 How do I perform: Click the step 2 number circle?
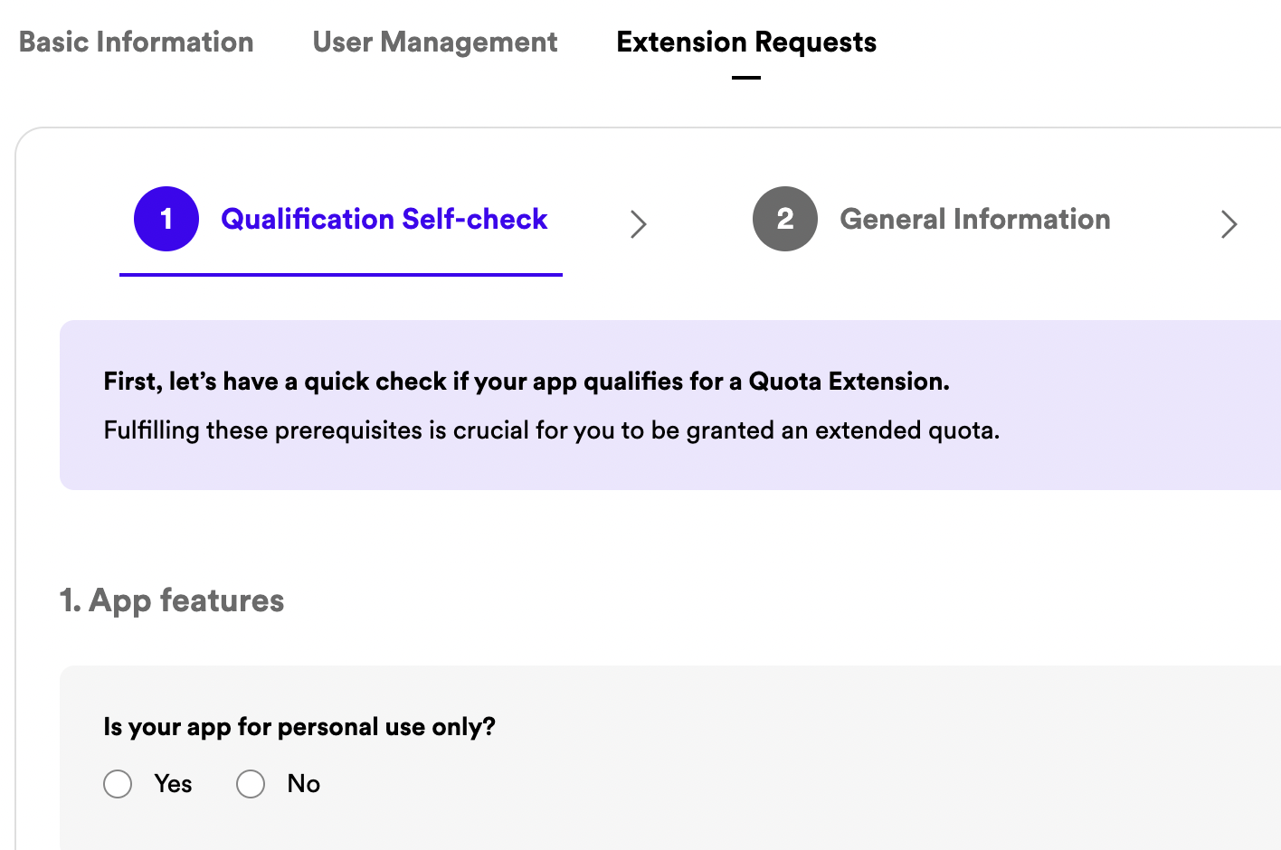(x=785, y=219)
